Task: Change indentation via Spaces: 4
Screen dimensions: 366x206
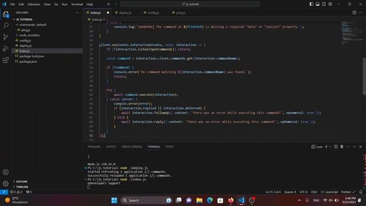Action: tap(290, 192)
